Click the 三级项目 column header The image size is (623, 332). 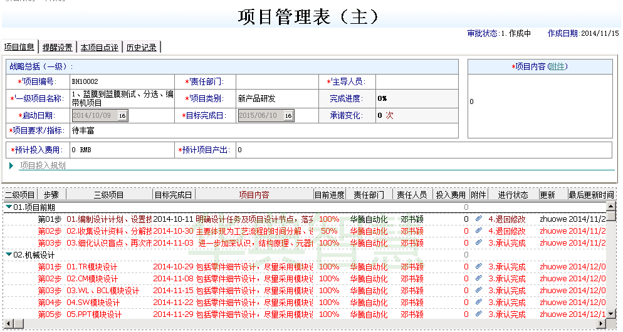point(109,195)
